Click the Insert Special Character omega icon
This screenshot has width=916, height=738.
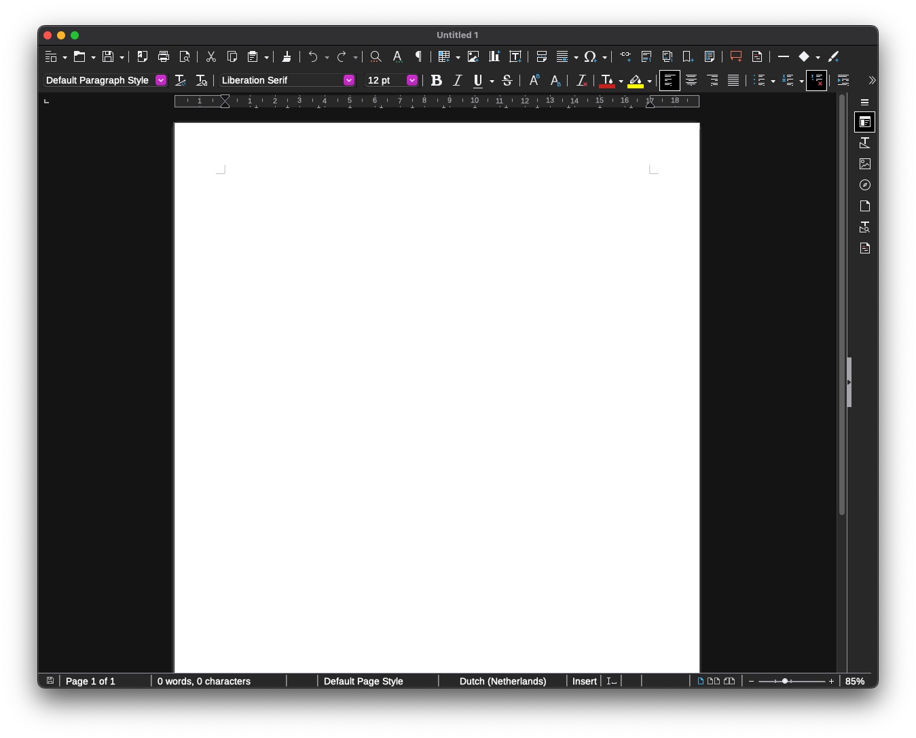click(x=590, y=56)
